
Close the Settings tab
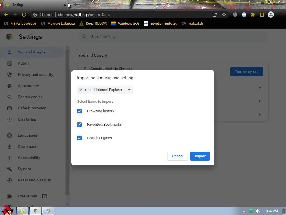tap(65, 5)
